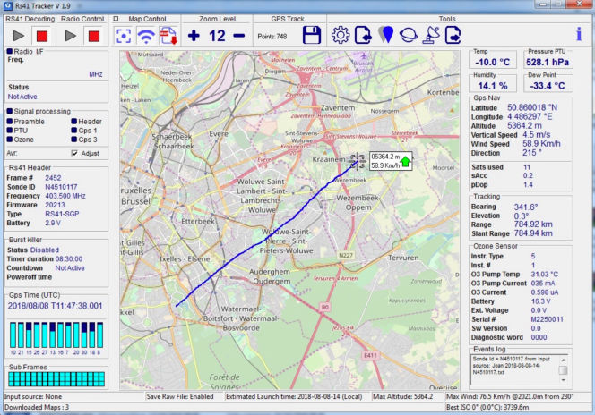This screenshot has height=415, width=595.
Task: Click the map marker pin tool icon
Action: click(385, 35)
